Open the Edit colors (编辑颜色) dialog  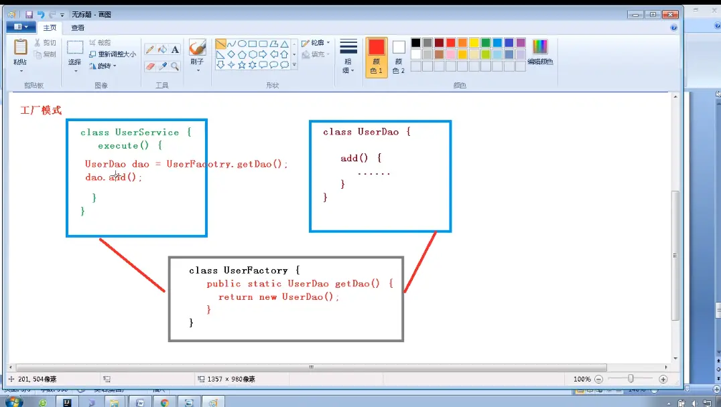point(540,52)
